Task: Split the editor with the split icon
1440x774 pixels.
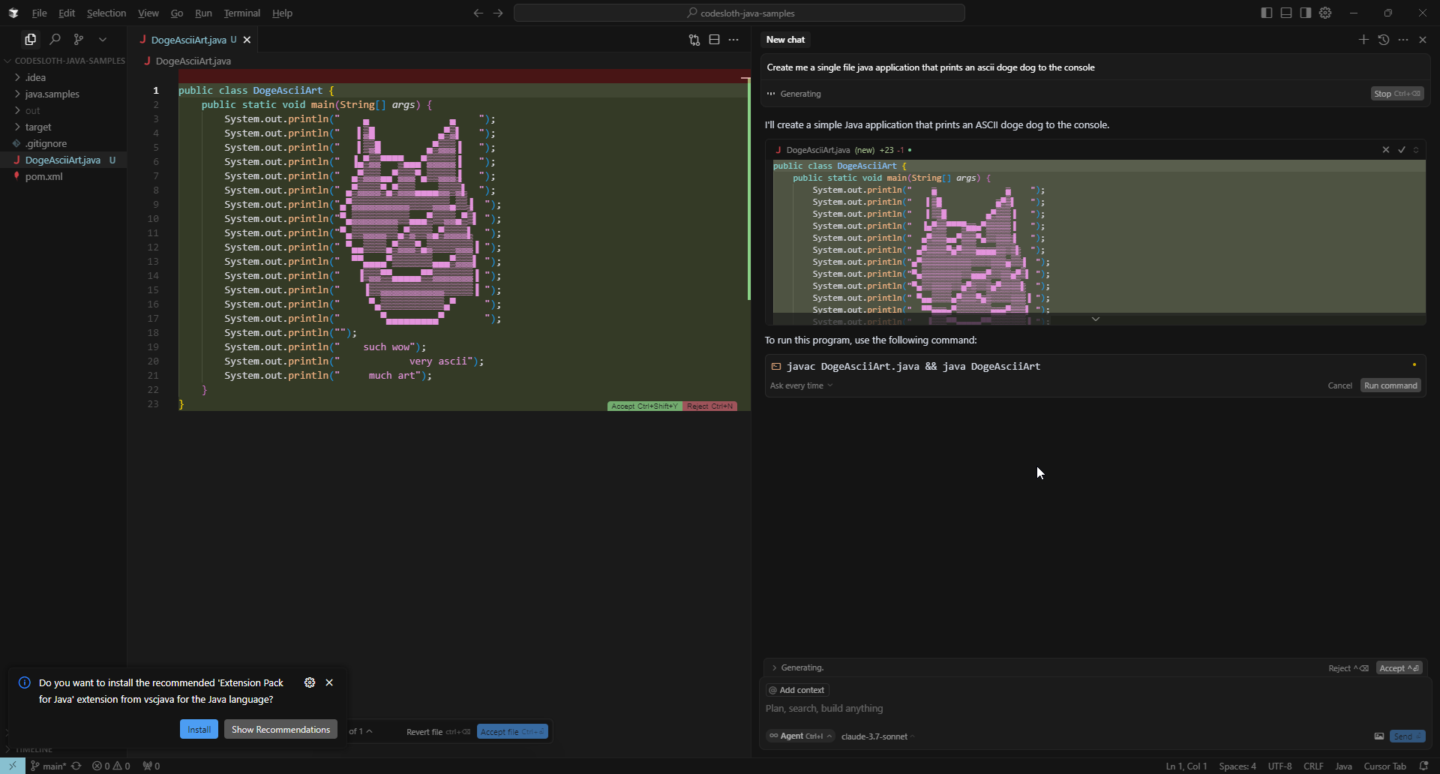Action: (x=714, y=40)
